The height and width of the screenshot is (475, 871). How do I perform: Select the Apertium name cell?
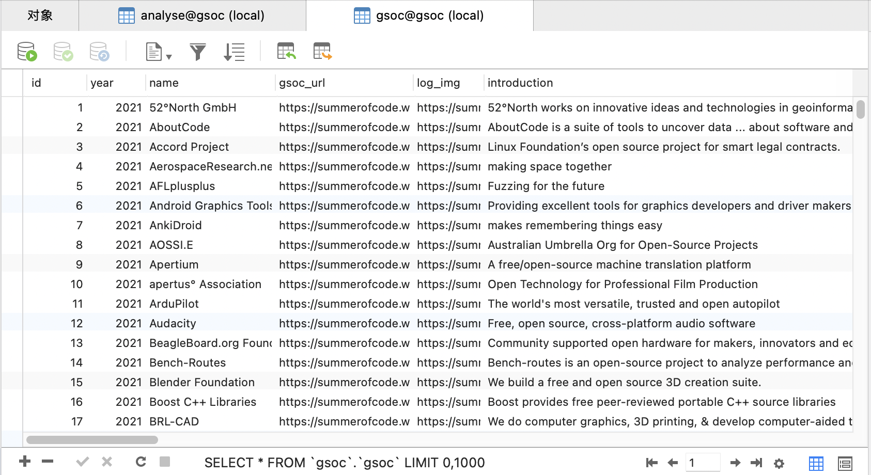coord(211,264)
